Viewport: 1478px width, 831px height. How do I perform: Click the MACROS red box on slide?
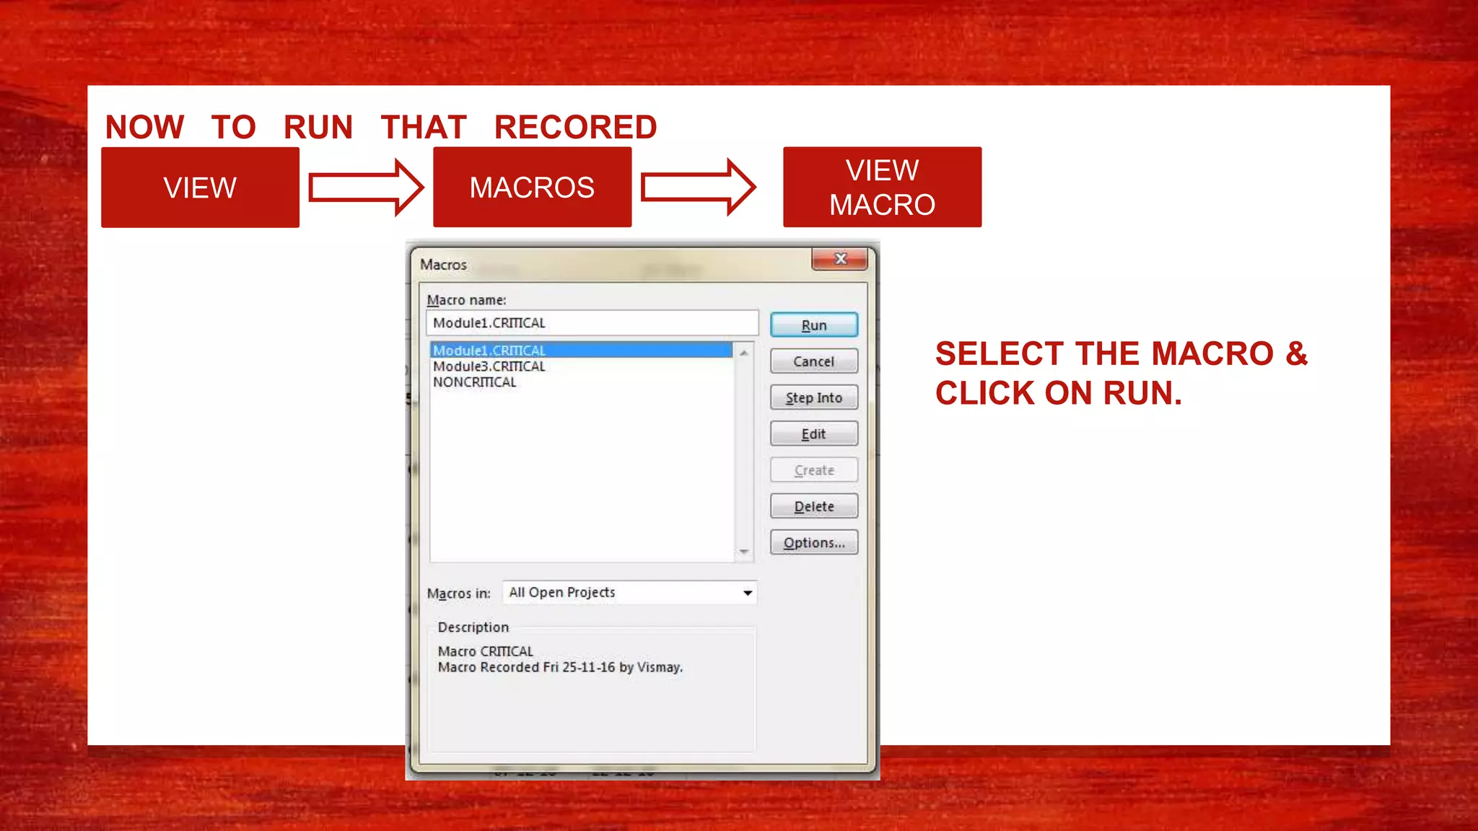click(x=533, y=188)
